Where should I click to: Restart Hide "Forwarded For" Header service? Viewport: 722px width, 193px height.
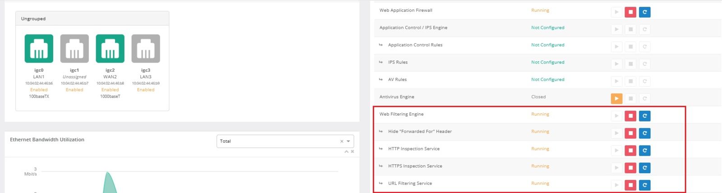[644, 133]
